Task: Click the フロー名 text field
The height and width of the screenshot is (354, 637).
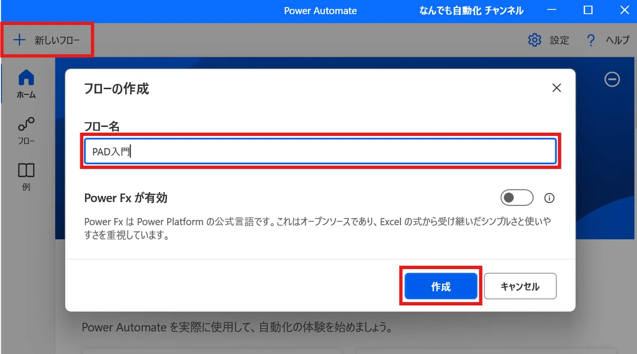Action: 320,151
